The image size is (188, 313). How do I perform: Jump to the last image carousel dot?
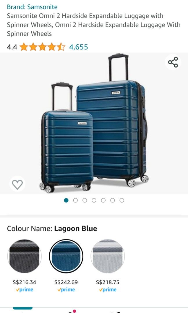click(122, 200)
